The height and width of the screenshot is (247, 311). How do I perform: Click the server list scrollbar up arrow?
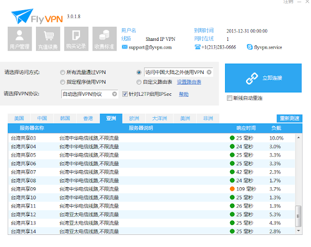tap(298, 138)
